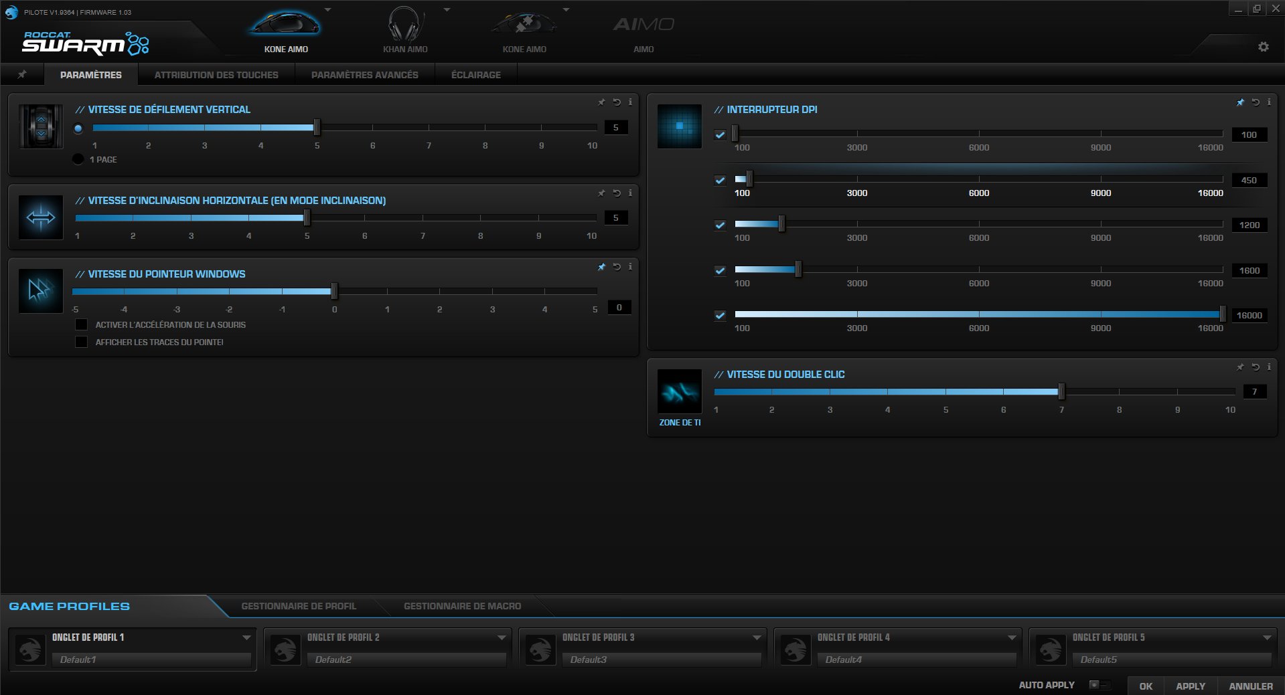This screenshot has height=695, width=1285.
Task: Click the double-click test zone icon
Action: tap(680, 391)
